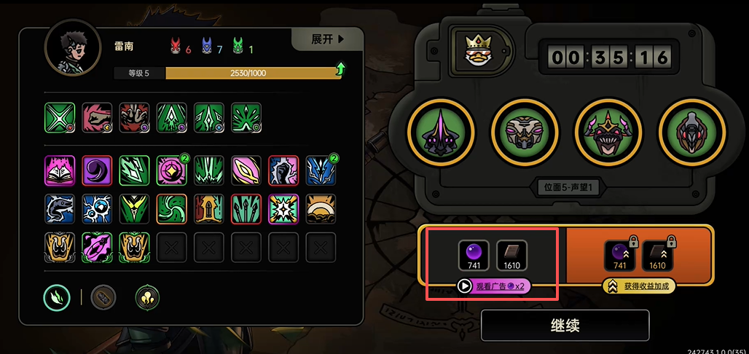The height and width of the screenshot is (354, 749).
Task: Select the pink open-book skill icon
Action: [60, 170]
